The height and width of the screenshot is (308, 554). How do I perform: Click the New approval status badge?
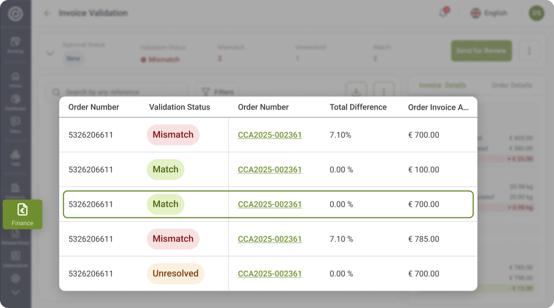coord(74,58)
